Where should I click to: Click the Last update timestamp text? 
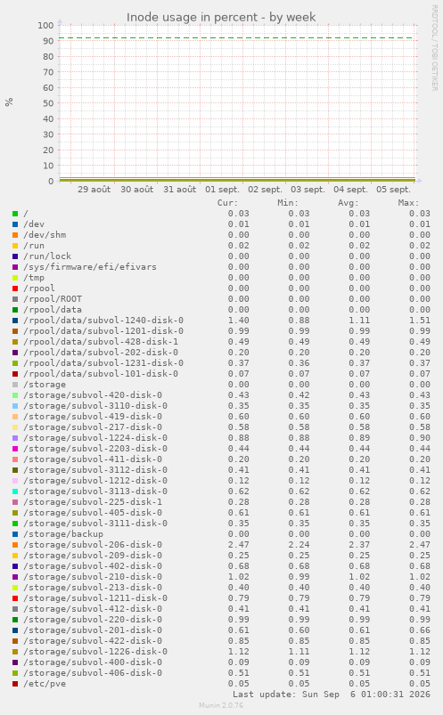tap(332, 695)
